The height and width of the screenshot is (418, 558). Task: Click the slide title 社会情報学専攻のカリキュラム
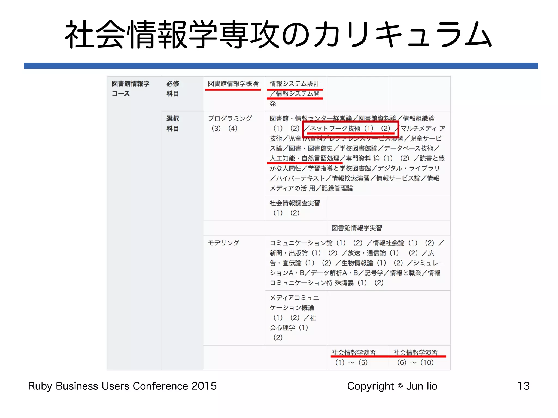pyautogui.click(x=278, y=35)
